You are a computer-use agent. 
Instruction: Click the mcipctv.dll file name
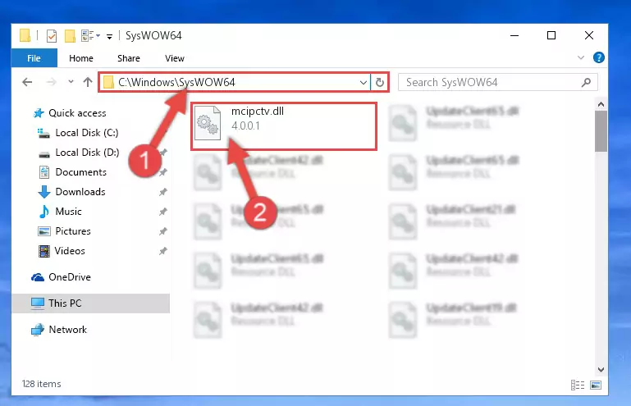[x=258, y=112]
